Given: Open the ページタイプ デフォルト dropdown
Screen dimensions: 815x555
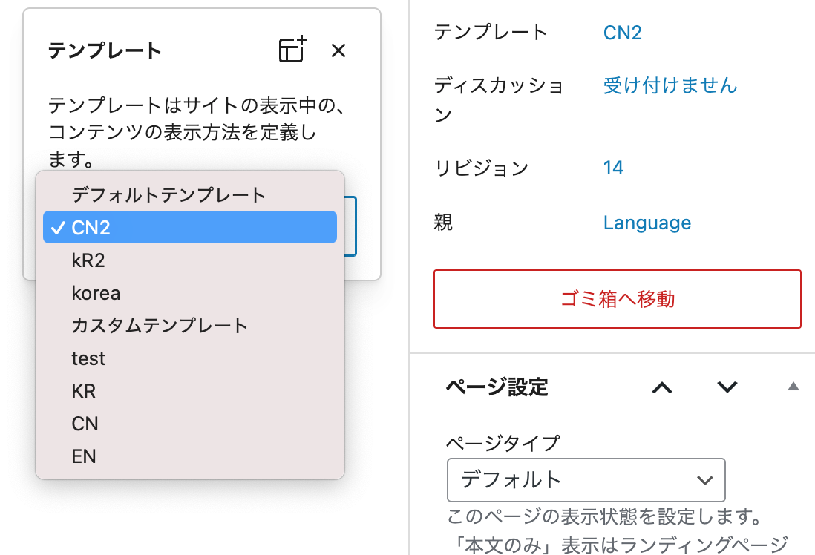Looking at the screenshot, I should point(586,480).
